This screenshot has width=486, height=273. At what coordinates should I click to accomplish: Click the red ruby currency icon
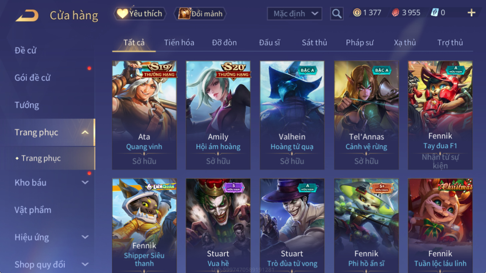[x=396, y=13]
